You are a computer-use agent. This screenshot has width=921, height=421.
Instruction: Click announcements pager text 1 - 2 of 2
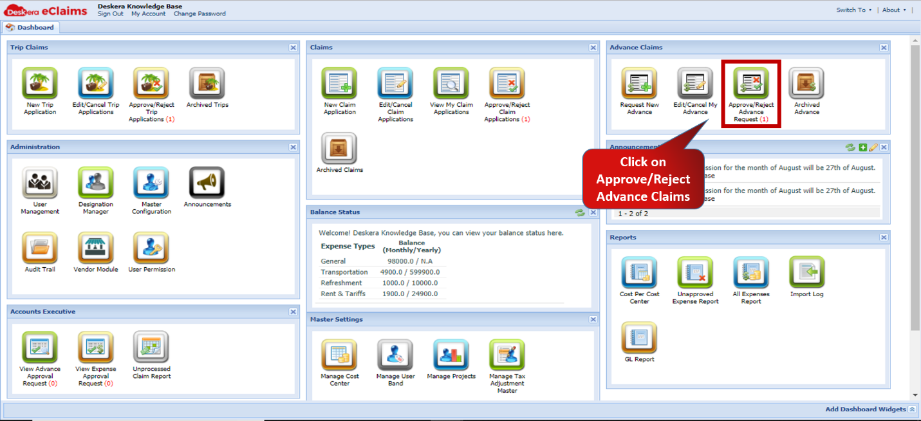coord(633,214)
